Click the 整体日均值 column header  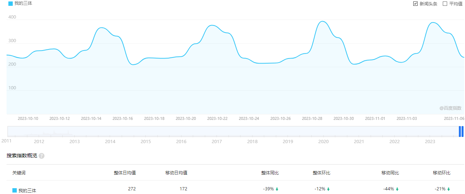tap(125, 173)
